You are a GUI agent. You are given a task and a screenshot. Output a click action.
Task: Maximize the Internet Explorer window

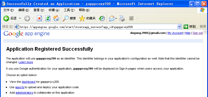pyautogui.click(x=198, y=4)
